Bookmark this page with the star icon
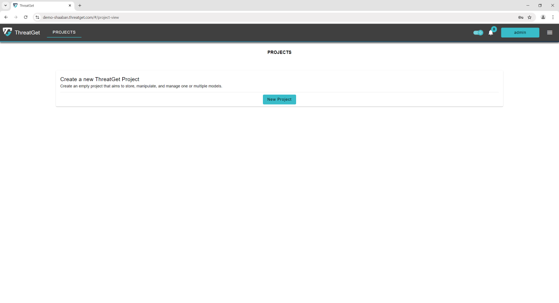The height and width of the screenshot is (303, 559). (529, 17)
